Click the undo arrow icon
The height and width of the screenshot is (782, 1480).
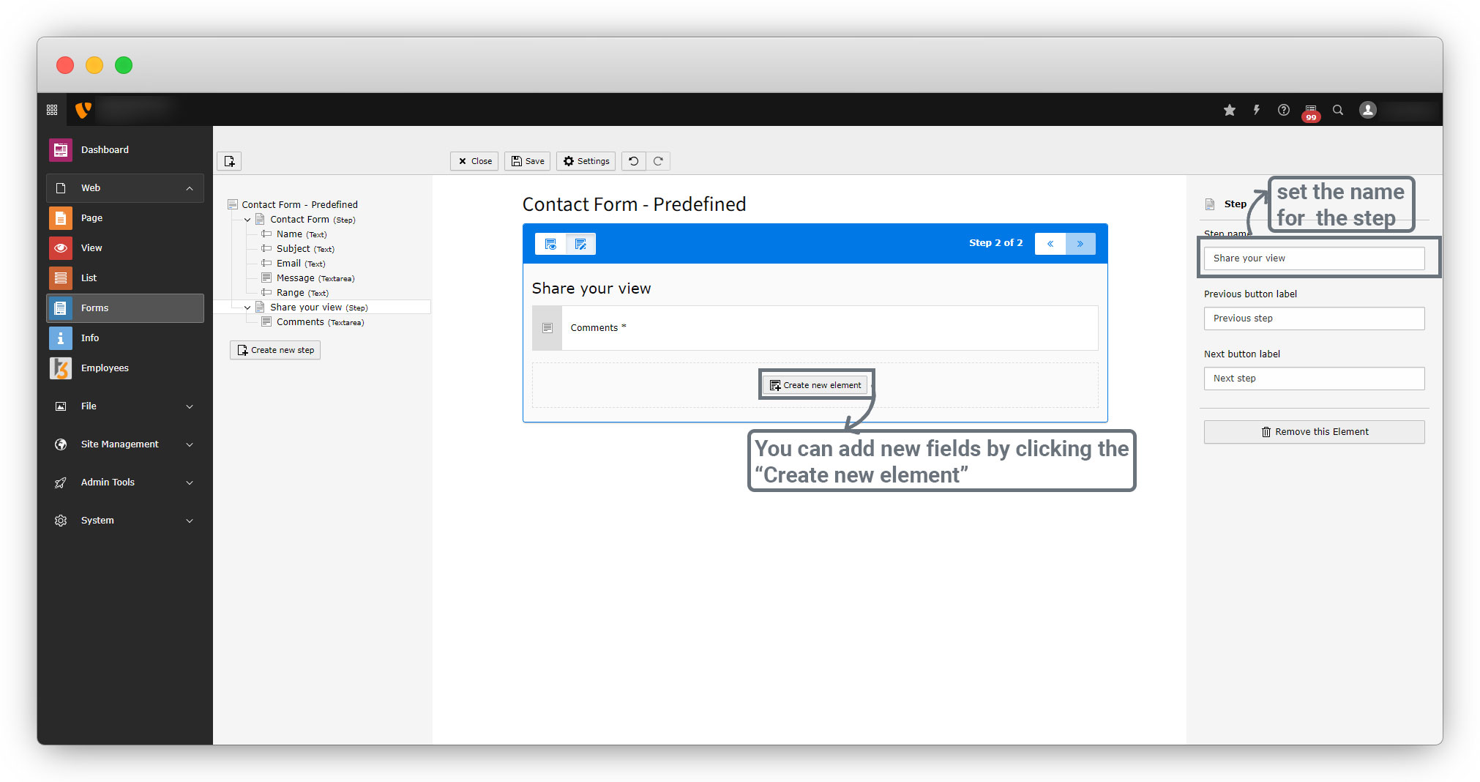634,161
